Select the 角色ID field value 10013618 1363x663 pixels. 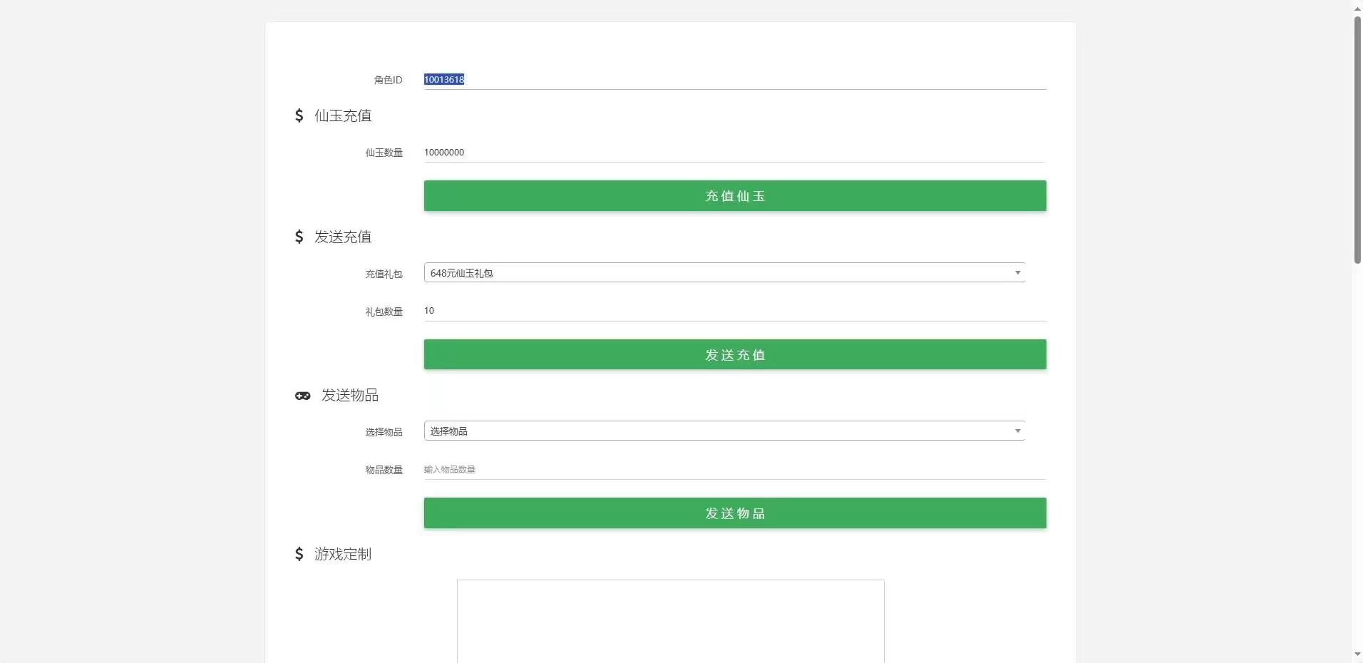tap(443, 79)
